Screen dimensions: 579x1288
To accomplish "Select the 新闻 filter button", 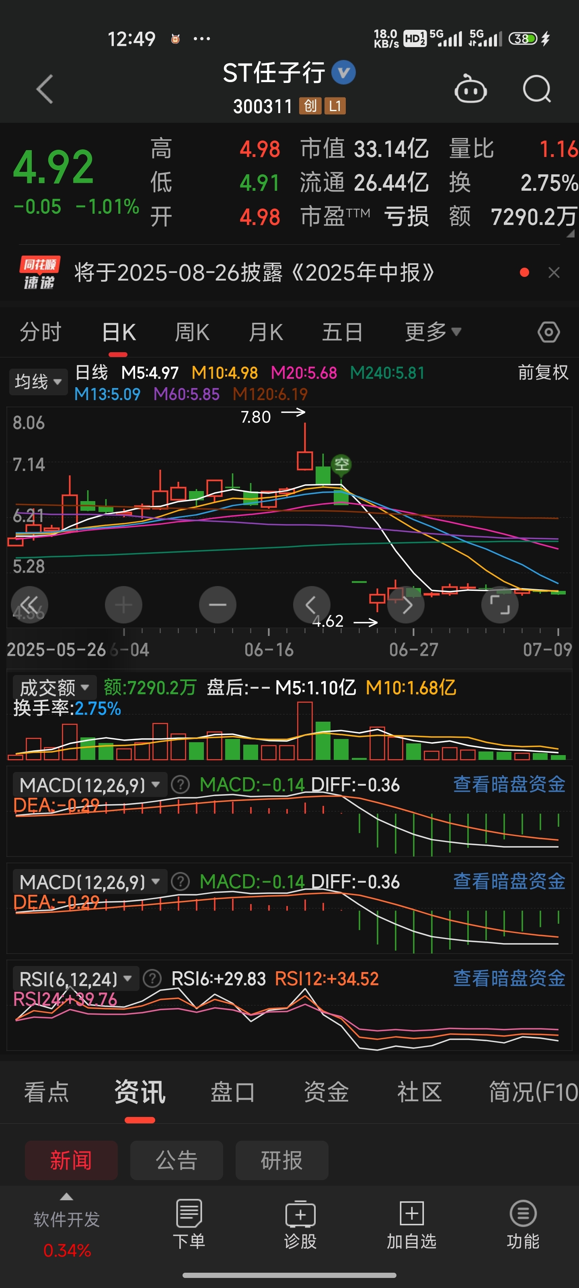I will point(72,1160).
